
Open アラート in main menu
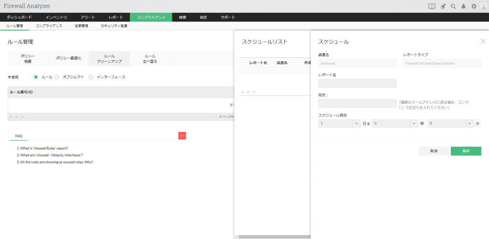88,18
